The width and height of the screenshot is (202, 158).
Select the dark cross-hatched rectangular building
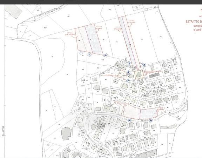point(154,75)
